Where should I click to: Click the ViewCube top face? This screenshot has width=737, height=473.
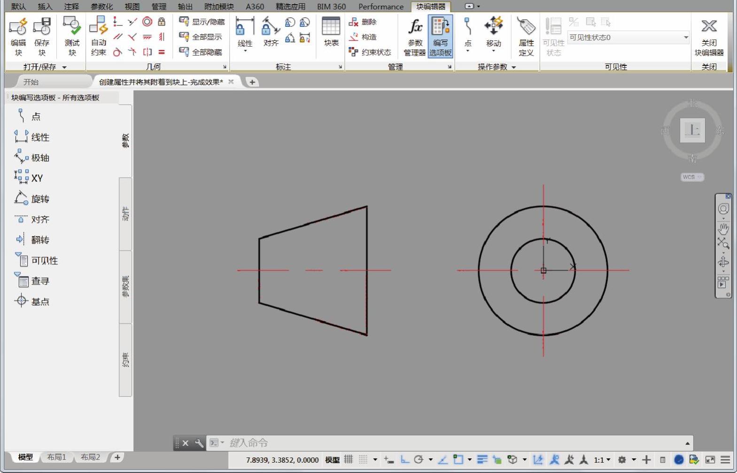(692, 130)
